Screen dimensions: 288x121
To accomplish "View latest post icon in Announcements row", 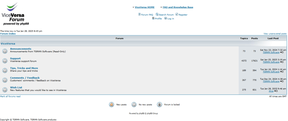I will [282, 52].
